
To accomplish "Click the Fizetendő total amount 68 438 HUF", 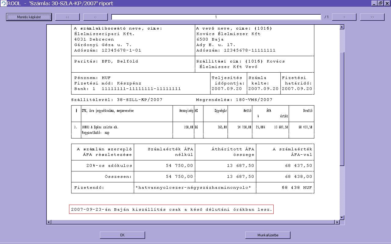I will (x=297, y=188).
